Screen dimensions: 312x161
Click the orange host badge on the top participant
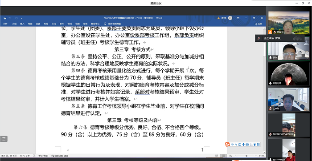pyautogui.click(x=270, y=32)
